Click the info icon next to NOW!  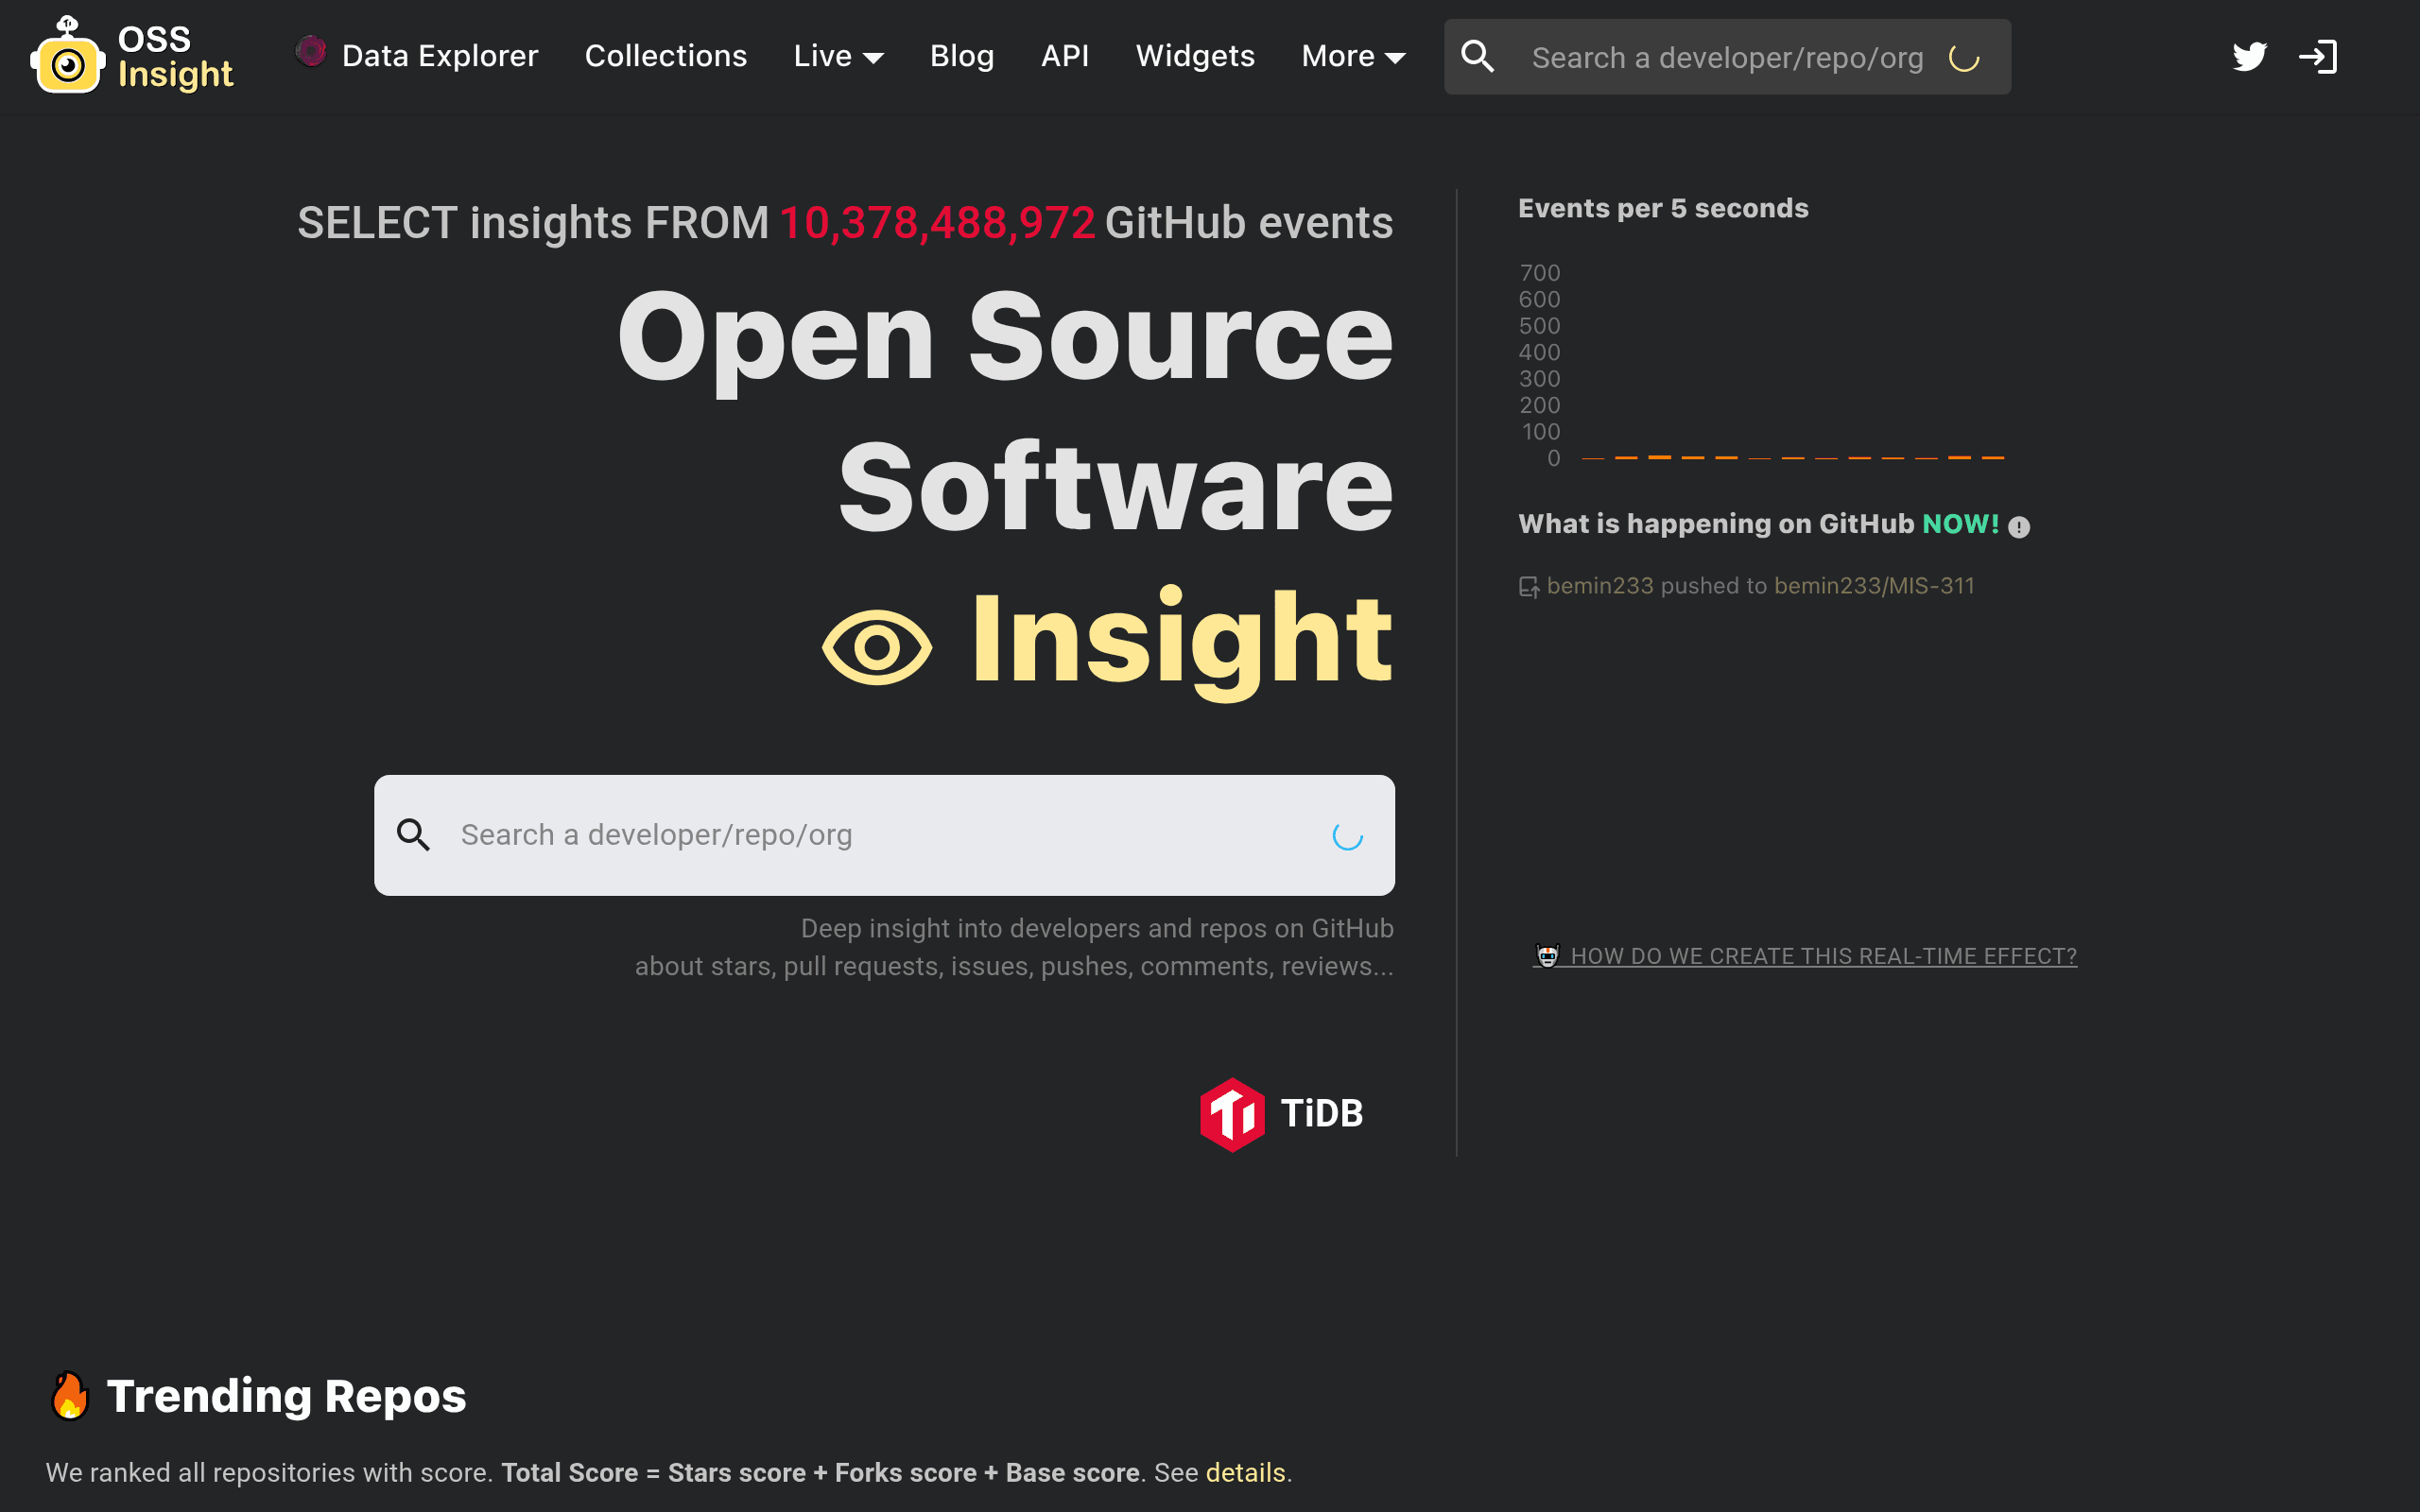(2019, 527)
